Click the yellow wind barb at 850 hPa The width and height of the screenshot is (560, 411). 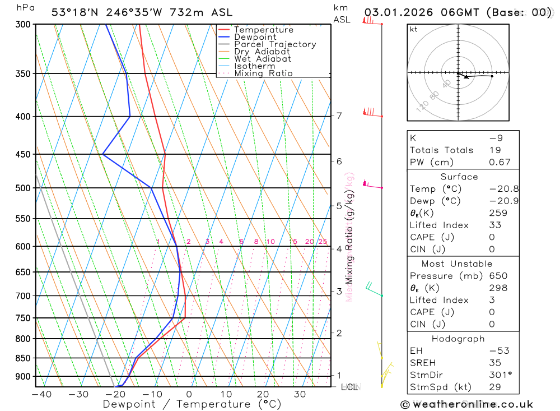click(380, 350)
